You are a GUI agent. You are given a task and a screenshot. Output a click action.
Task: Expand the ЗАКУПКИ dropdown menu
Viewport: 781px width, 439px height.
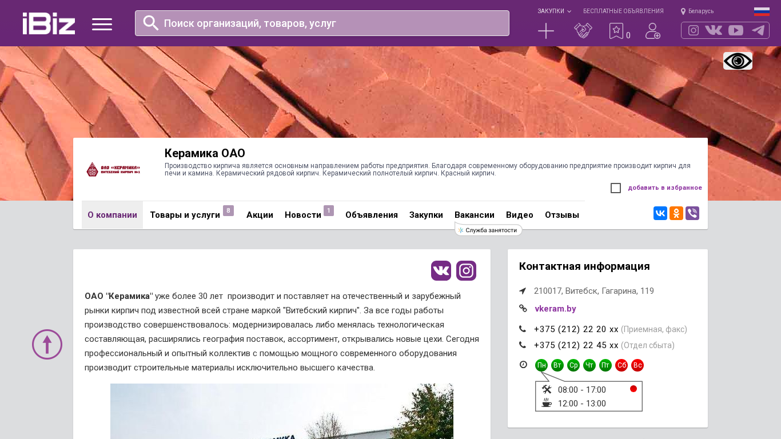tap(554, 11)
